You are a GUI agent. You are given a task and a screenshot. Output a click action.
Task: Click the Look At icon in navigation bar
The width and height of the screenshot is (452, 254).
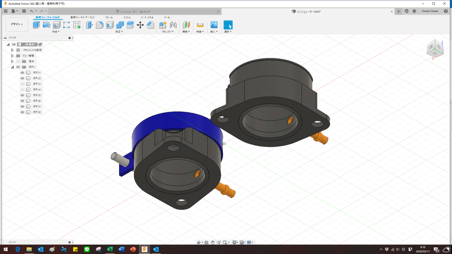[207, 243]
